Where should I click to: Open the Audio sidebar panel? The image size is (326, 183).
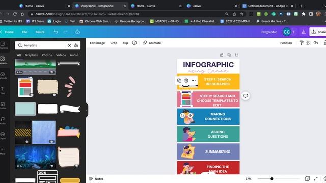[x=3, y=120]
